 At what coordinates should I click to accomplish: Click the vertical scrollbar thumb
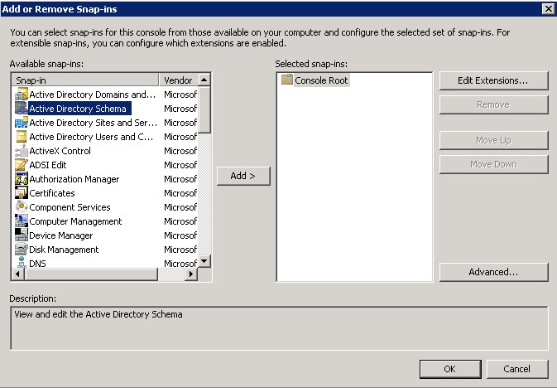(x=204, y=110)
